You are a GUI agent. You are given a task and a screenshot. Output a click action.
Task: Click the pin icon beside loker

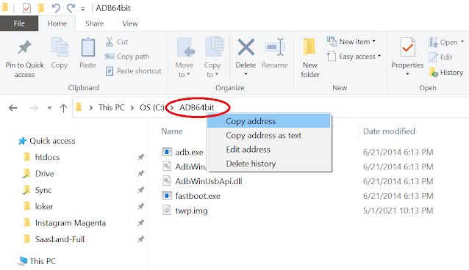(141, 206)
